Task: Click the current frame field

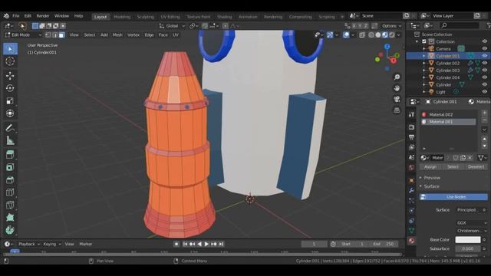Action: pos(314,244)
